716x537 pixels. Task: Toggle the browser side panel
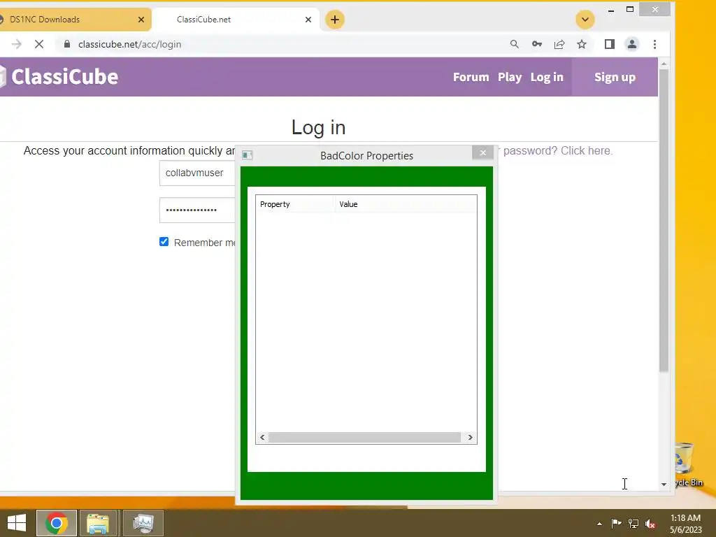point(610,44)
